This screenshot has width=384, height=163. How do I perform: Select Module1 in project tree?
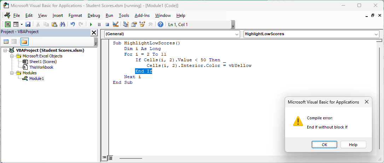coord(37,79)
